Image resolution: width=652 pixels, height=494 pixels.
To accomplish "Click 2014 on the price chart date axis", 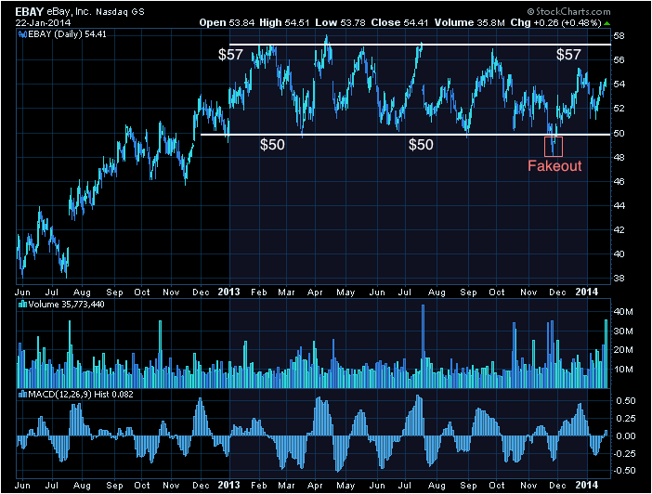I will [586, 292].
